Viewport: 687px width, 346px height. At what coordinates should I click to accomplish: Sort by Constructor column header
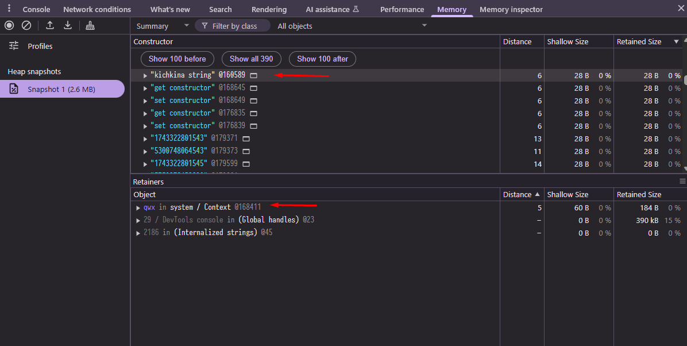click(315, 41)
